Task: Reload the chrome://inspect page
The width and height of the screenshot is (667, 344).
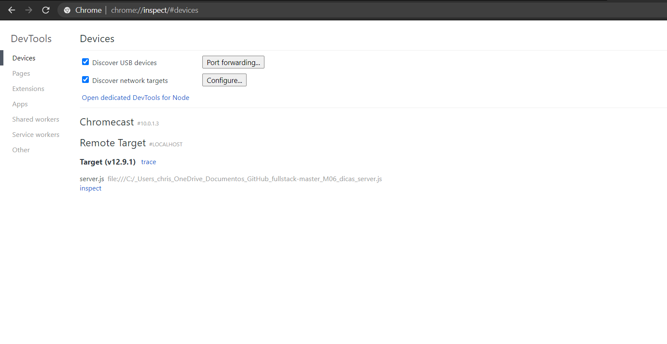Action: 46,10
